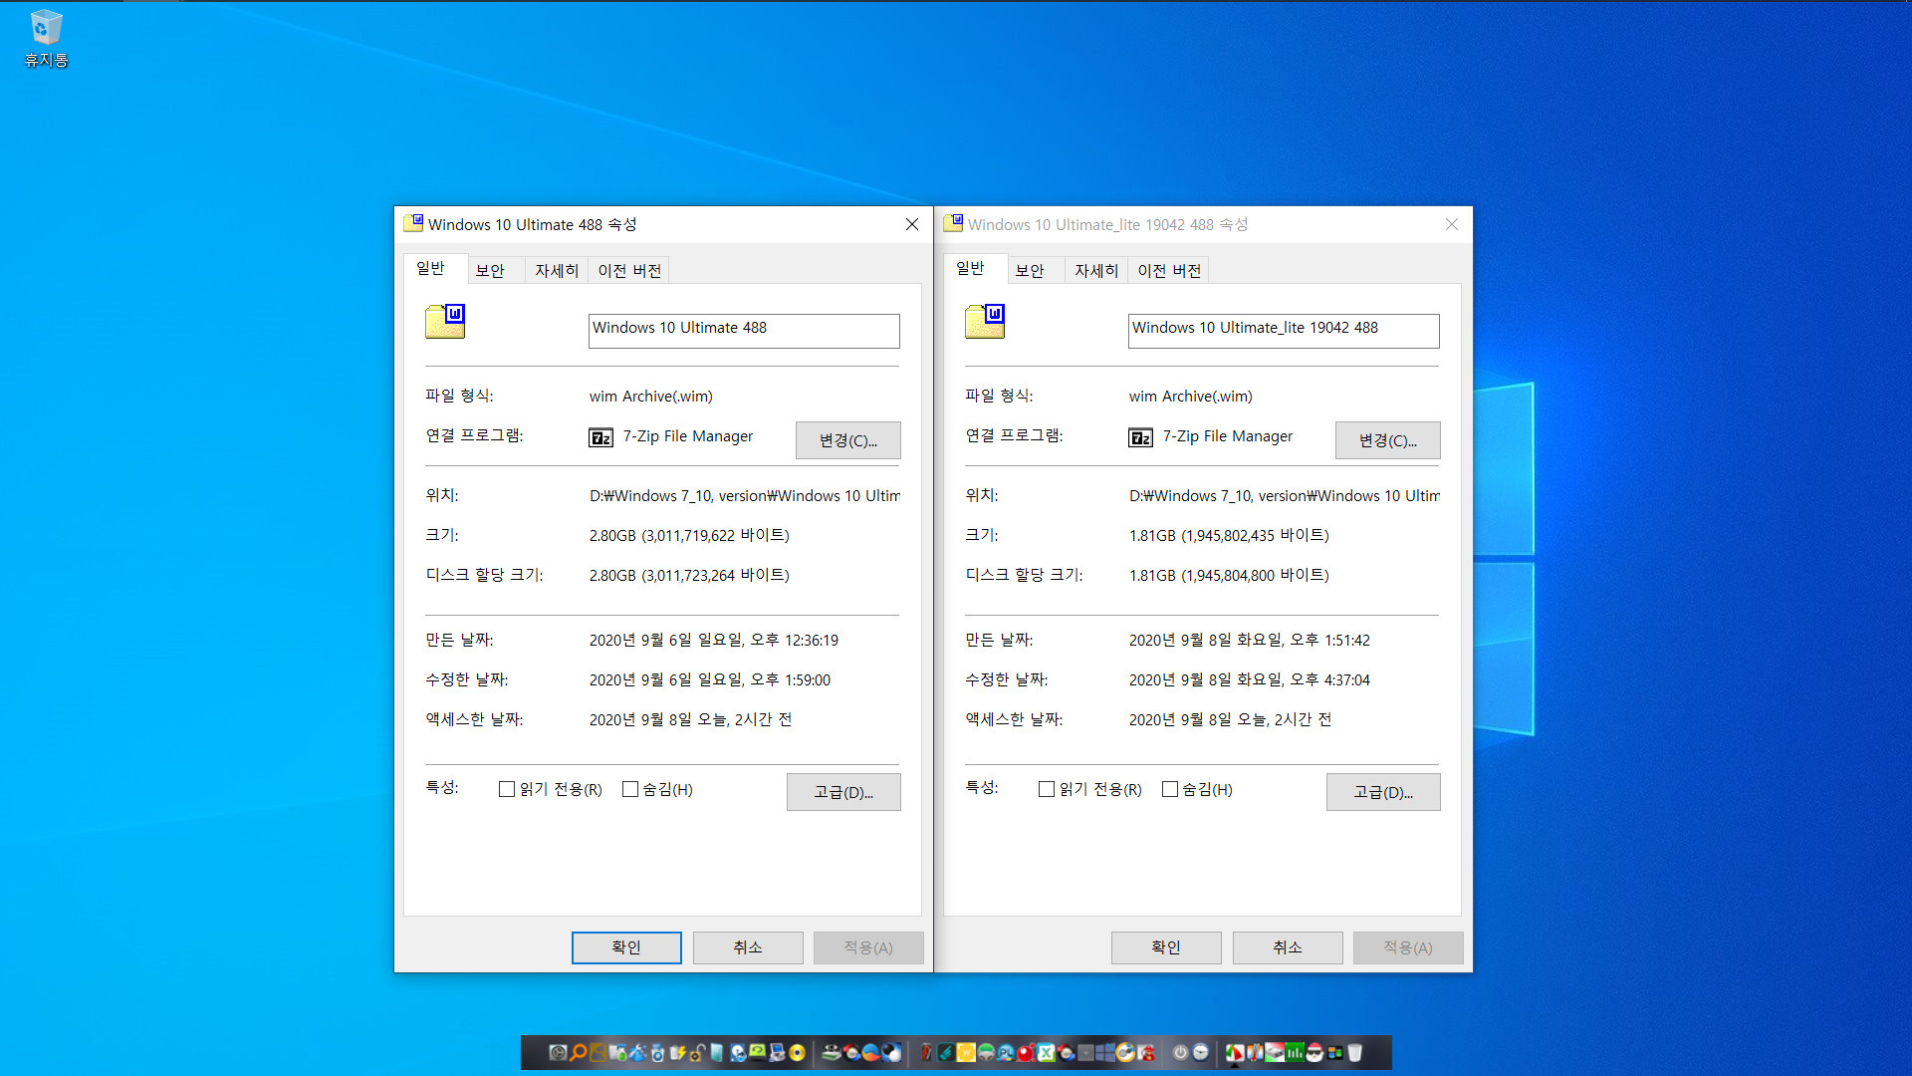This screenshot has width=1912, height=1076.
Task: Confirm with 확인 in Ultimate_lite properties
Action: 1166,947
